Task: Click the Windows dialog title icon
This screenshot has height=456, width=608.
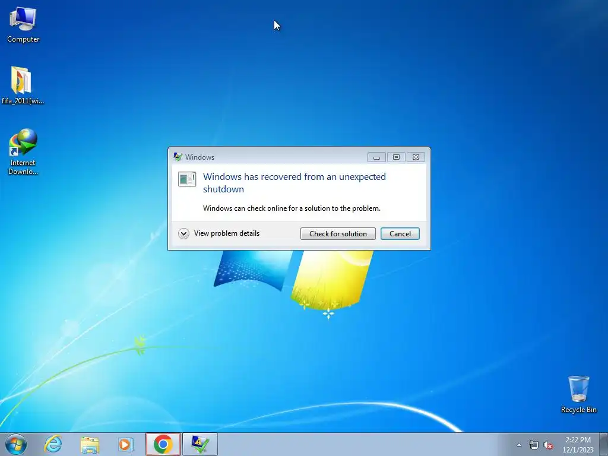Action: (x=178, y=157)
